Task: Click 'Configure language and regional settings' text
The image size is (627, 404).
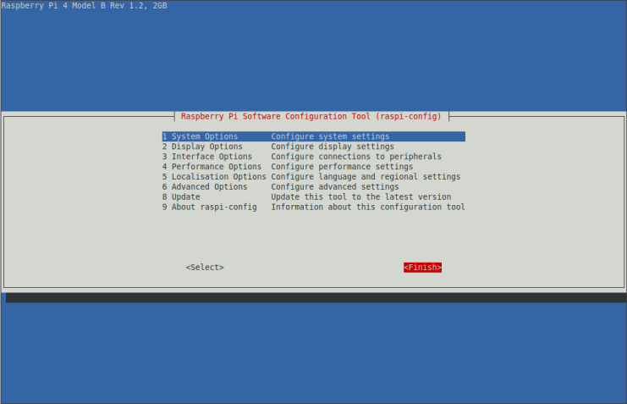Action: (366, 177)
